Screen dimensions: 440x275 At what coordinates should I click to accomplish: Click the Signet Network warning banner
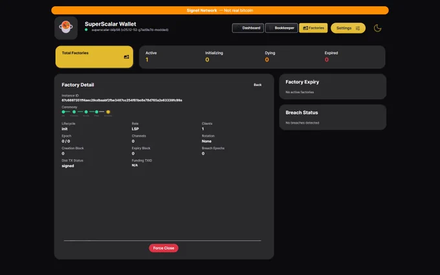pyautogui.click(x=220, y=10)
